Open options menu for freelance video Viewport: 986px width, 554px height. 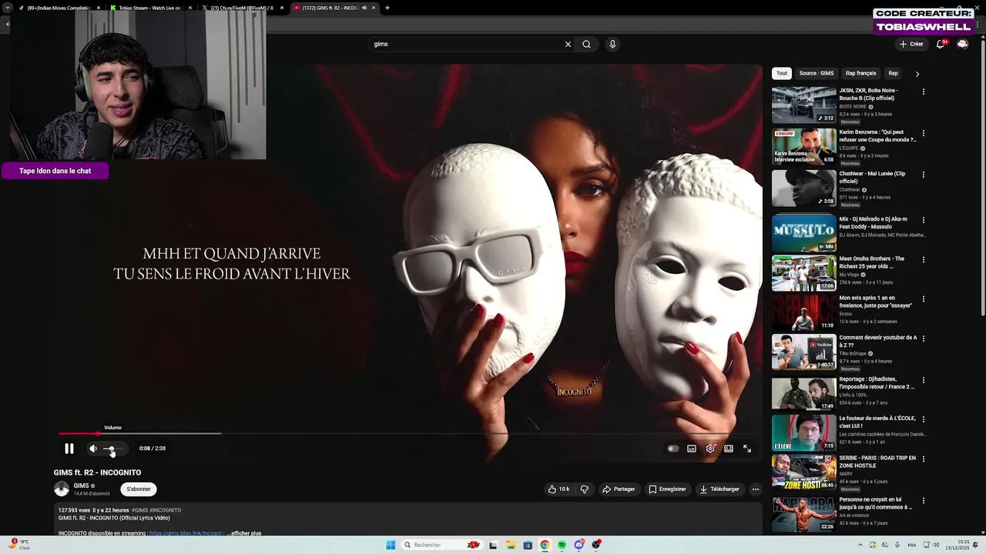(x=924, y=299)
